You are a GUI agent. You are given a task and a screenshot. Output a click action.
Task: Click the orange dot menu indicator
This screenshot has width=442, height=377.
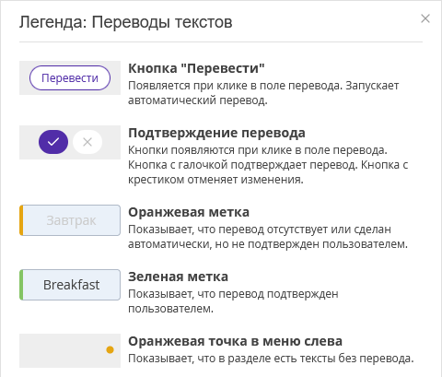(x=110, y=349)
